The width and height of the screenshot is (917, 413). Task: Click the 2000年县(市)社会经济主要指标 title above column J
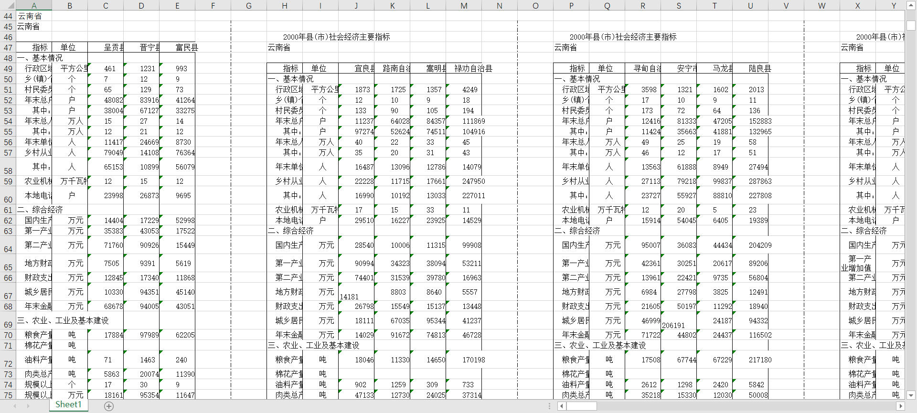(336, 37)
